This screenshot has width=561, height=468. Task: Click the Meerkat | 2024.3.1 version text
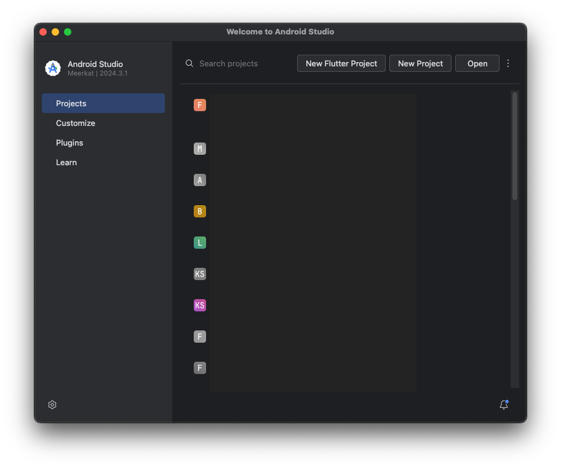97,73
